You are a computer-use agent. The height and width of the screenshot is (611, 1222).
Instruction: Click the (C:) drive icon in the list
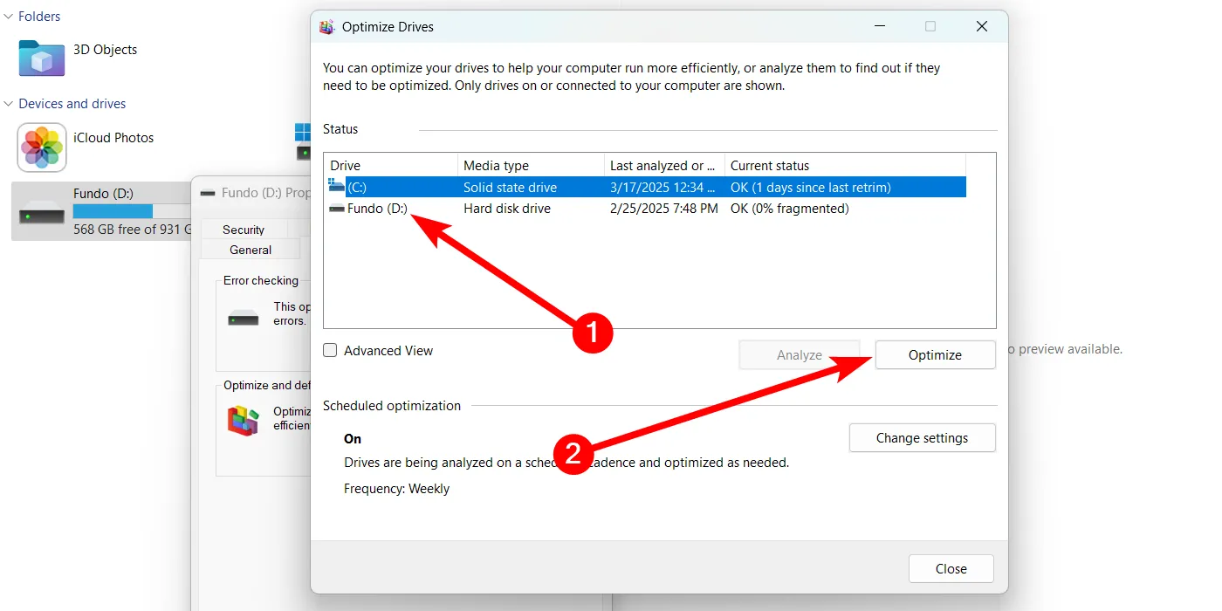(x=337, y=187)
